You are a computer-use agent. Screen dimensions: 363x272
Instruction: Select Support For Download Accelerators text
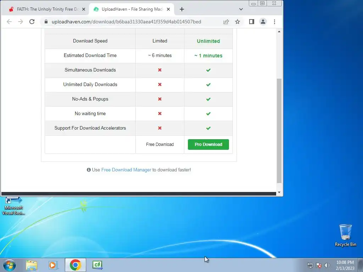pos(90,128)
